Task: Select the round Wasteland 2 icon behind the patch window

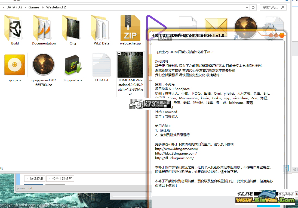Action: [245, 27]
